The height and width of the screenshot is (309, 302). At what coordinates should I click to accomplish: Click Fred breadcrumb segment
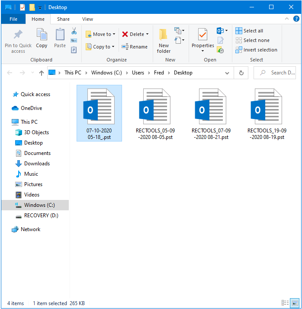click(x=159, y=73)
